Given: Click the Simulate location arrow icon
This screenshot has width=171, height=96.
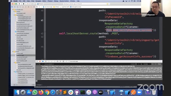Looking at the screenshot, I should (66, 61).
